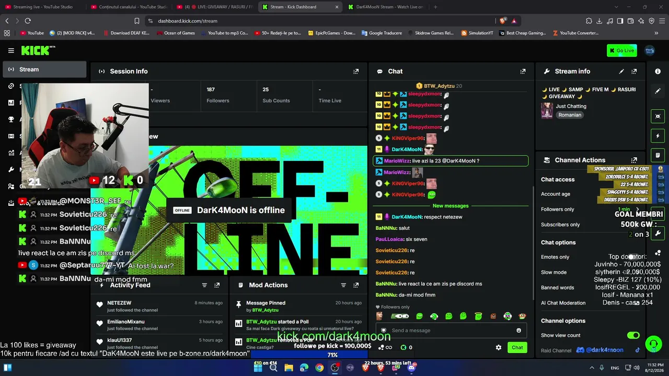
Task: Send message with Chat button
Action: tap(517, 347)
